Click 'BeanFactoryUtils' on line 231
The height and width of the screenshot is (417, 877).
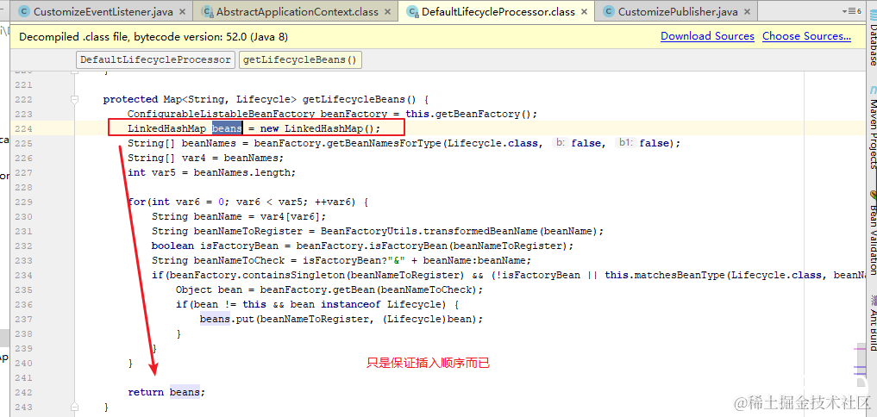click(x=368, y=231)
